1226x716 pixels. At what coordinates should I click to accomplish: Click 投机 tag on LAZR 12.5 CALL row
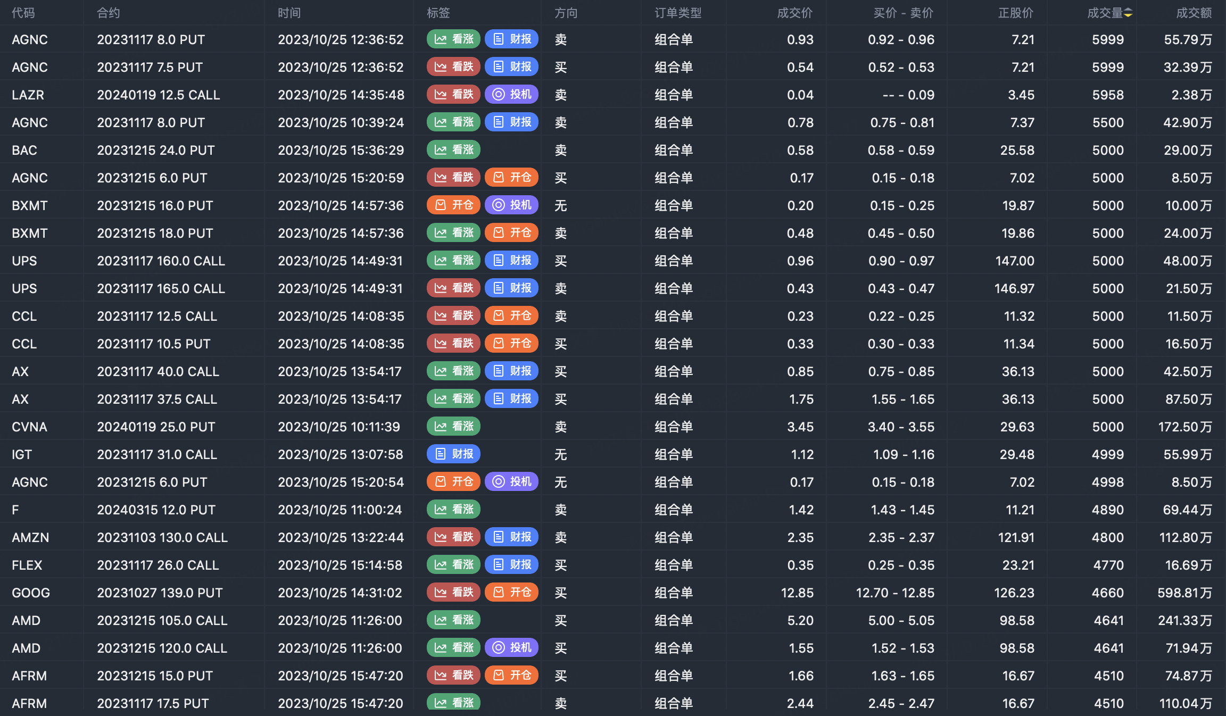[511, 95]
